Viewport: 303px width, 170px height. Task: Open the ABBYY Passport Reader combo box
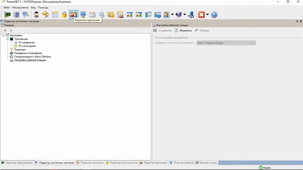226,43
